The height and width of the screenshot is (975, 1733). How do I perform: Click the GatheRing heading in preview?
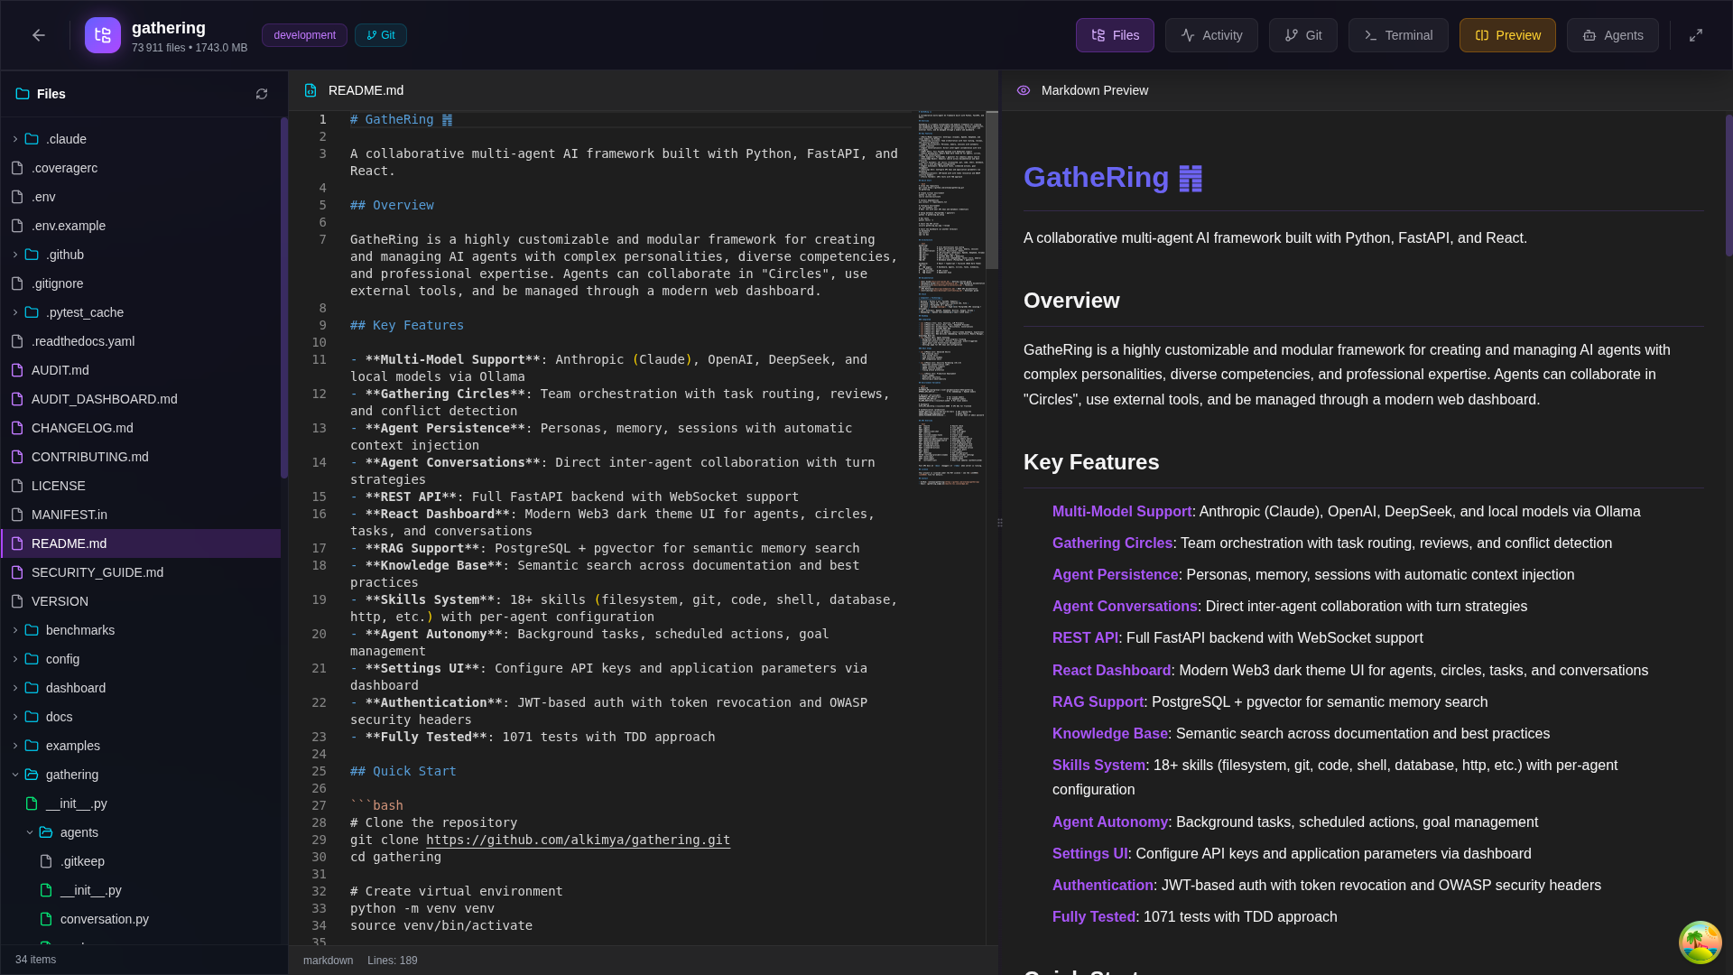point(1112,177)
